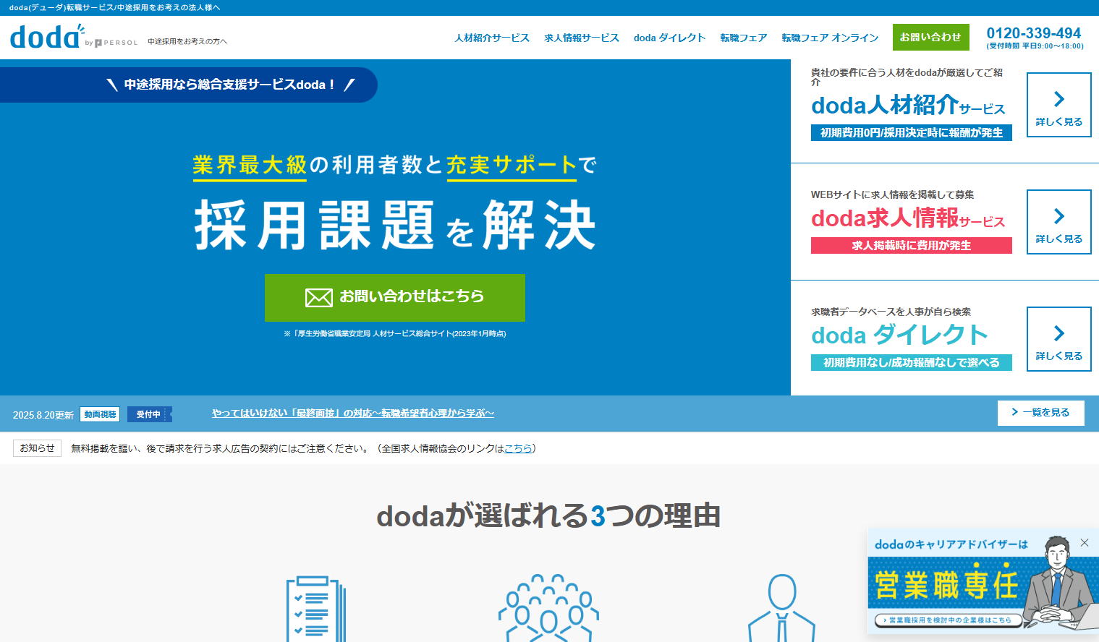Screen dimensions: 1099x642
Task: Click the doda人材紹介サービス title
Action: pyautogui.click(x=908, y=106)
